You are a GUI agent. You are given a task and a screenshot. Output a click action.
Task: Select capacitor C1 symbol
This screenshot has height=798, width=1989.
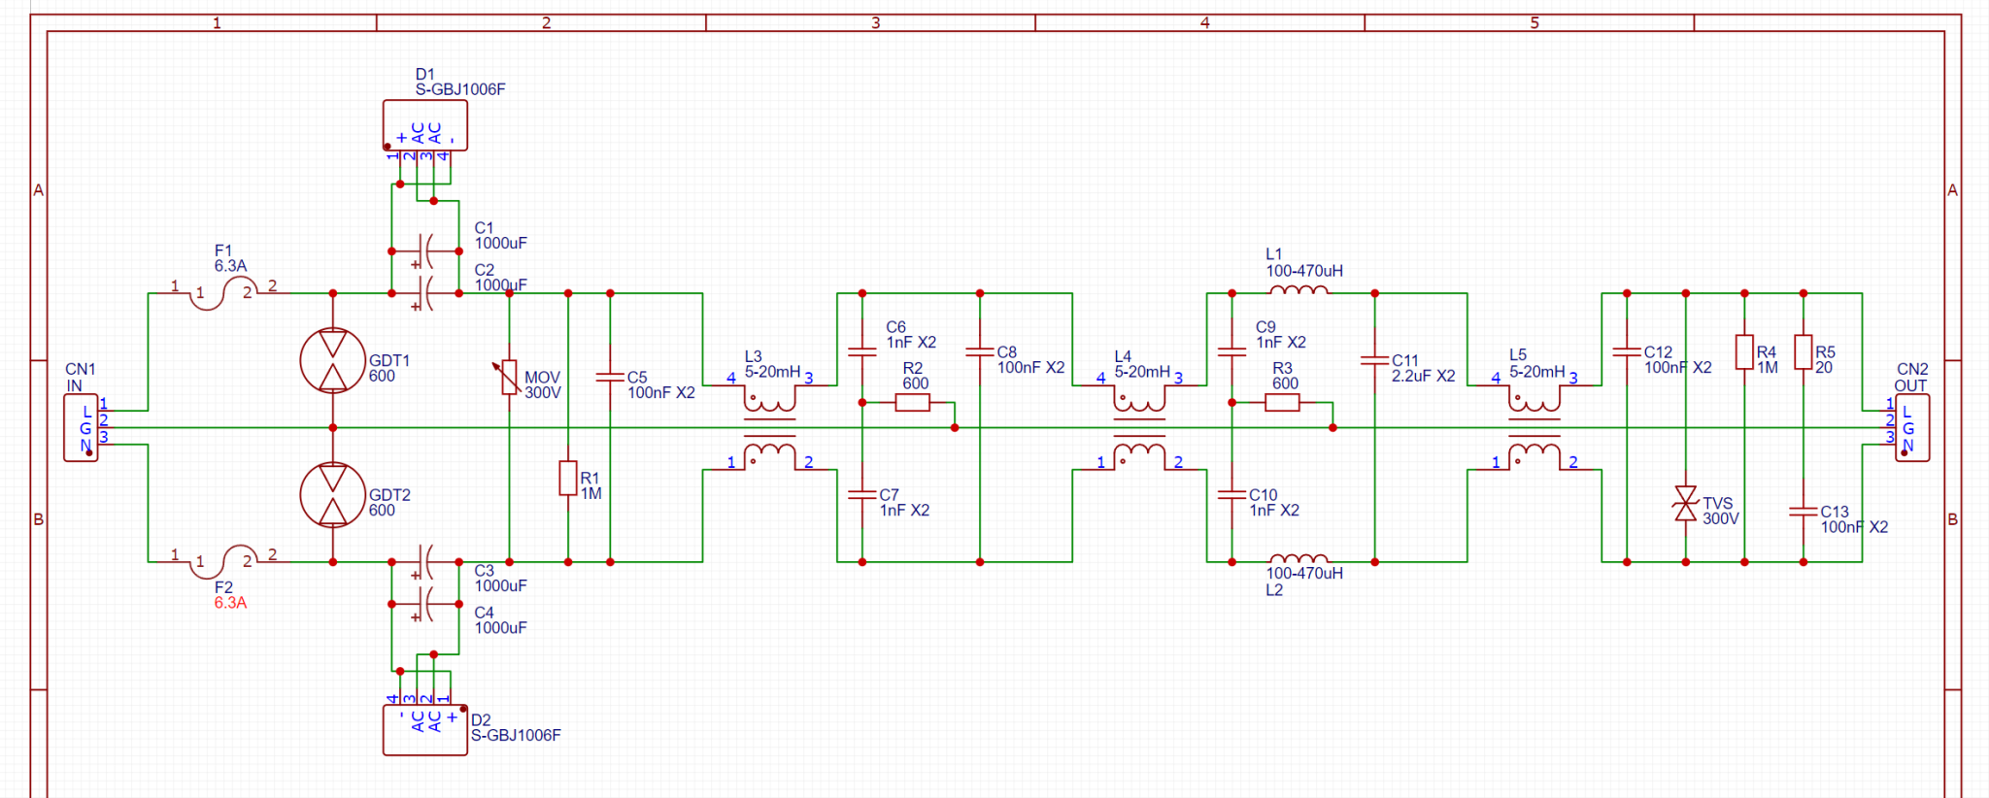click(424, 251)
